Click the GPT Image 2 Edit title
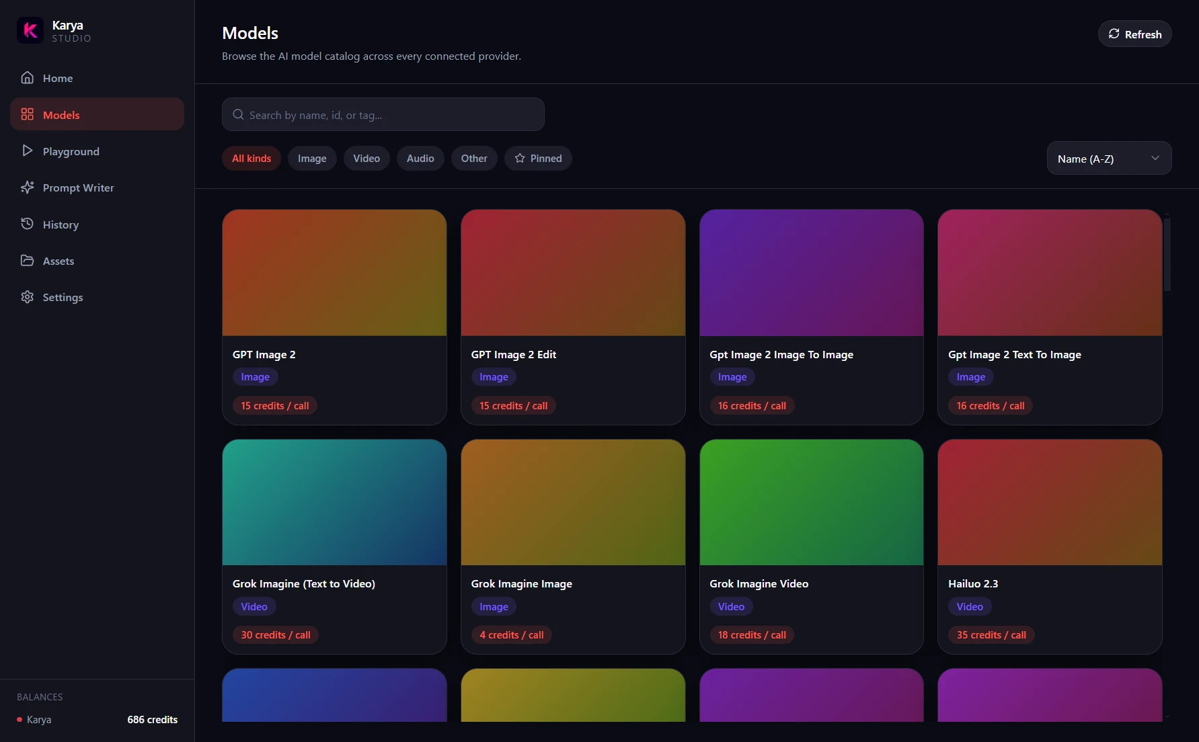The image size is (1199, 742). [514, 354]
